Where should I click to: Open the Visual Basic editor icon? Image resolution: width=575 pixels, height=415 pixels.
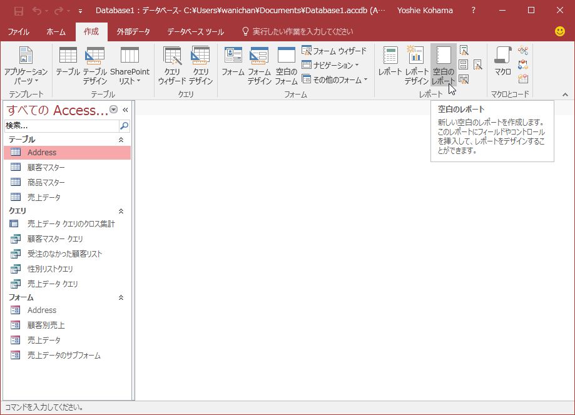pos(523,78)
